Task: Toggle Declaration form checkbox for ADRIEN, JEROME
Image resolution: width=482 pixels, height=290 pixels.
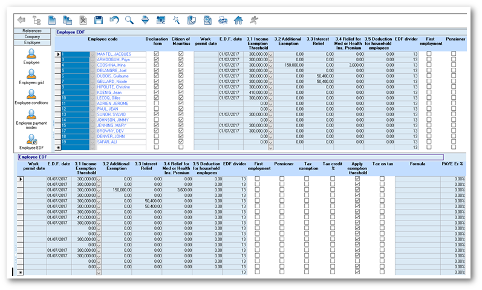Action: point(157,103)
